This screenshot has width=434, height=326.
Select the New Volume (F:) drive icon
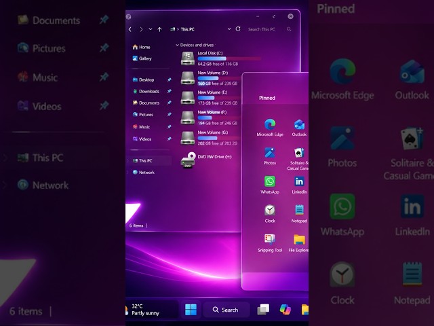coord(188,117)
